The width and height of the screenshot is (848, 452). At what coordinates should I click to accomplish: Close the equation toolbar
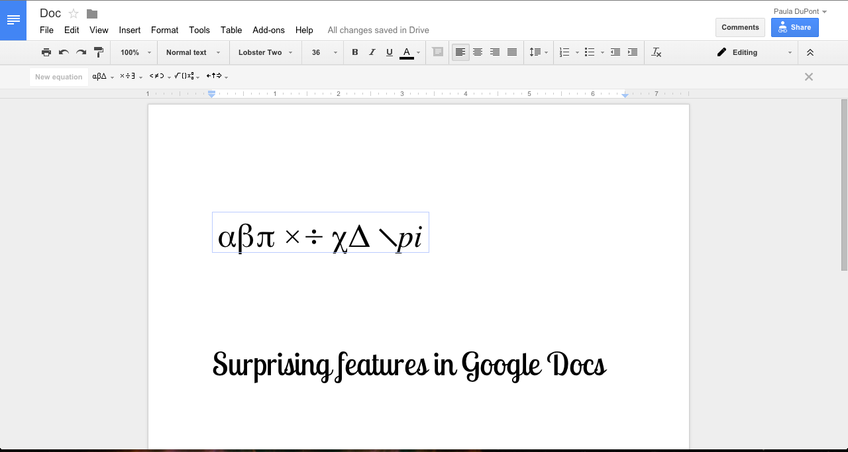click(x=809, y=77)
